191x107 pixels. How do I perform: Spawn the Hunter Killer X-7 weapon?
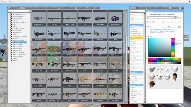[39, 18]
